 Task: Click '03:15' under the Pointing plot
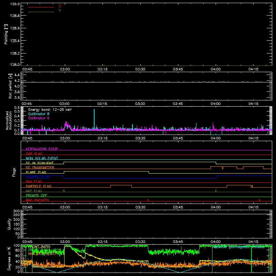coord(102,69)
